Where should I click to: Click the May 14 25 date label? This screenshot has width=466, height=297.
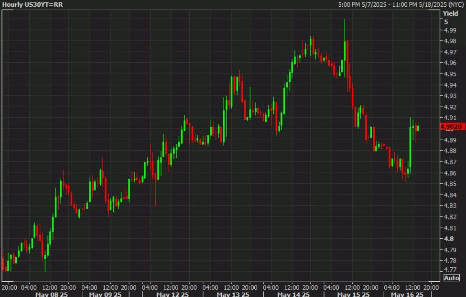292,294
